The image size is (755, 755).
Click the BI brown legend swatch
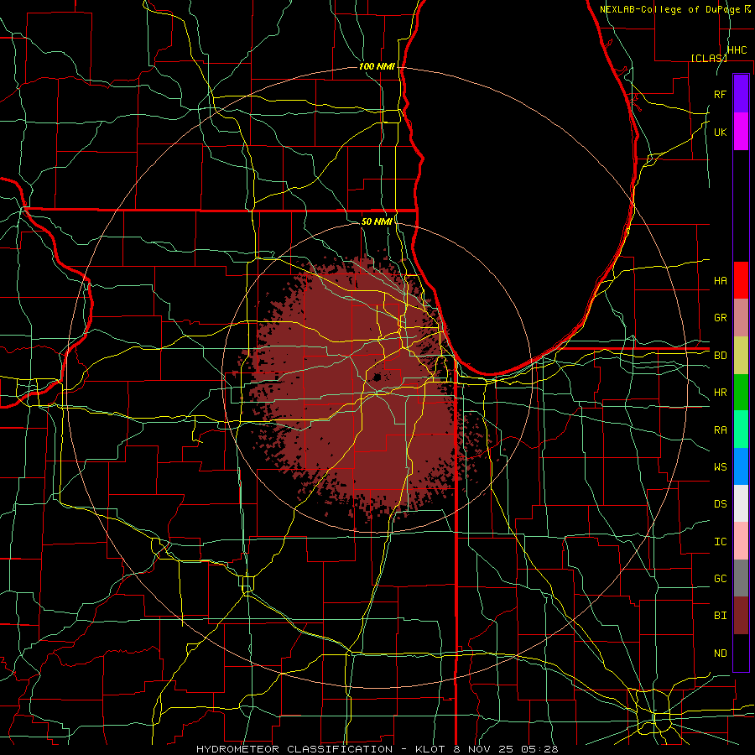741,616
